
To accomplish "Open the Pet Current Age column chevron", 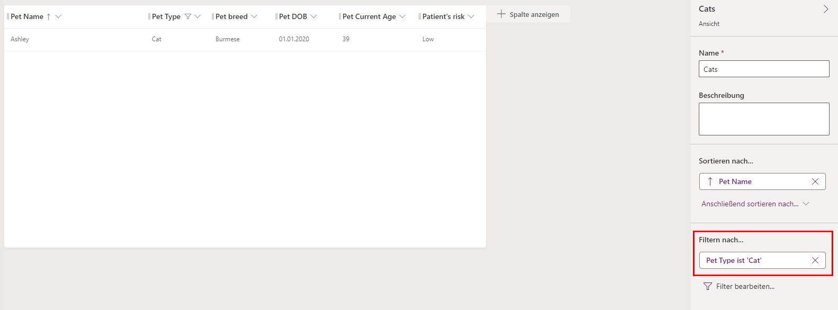I will coord(402,16).
